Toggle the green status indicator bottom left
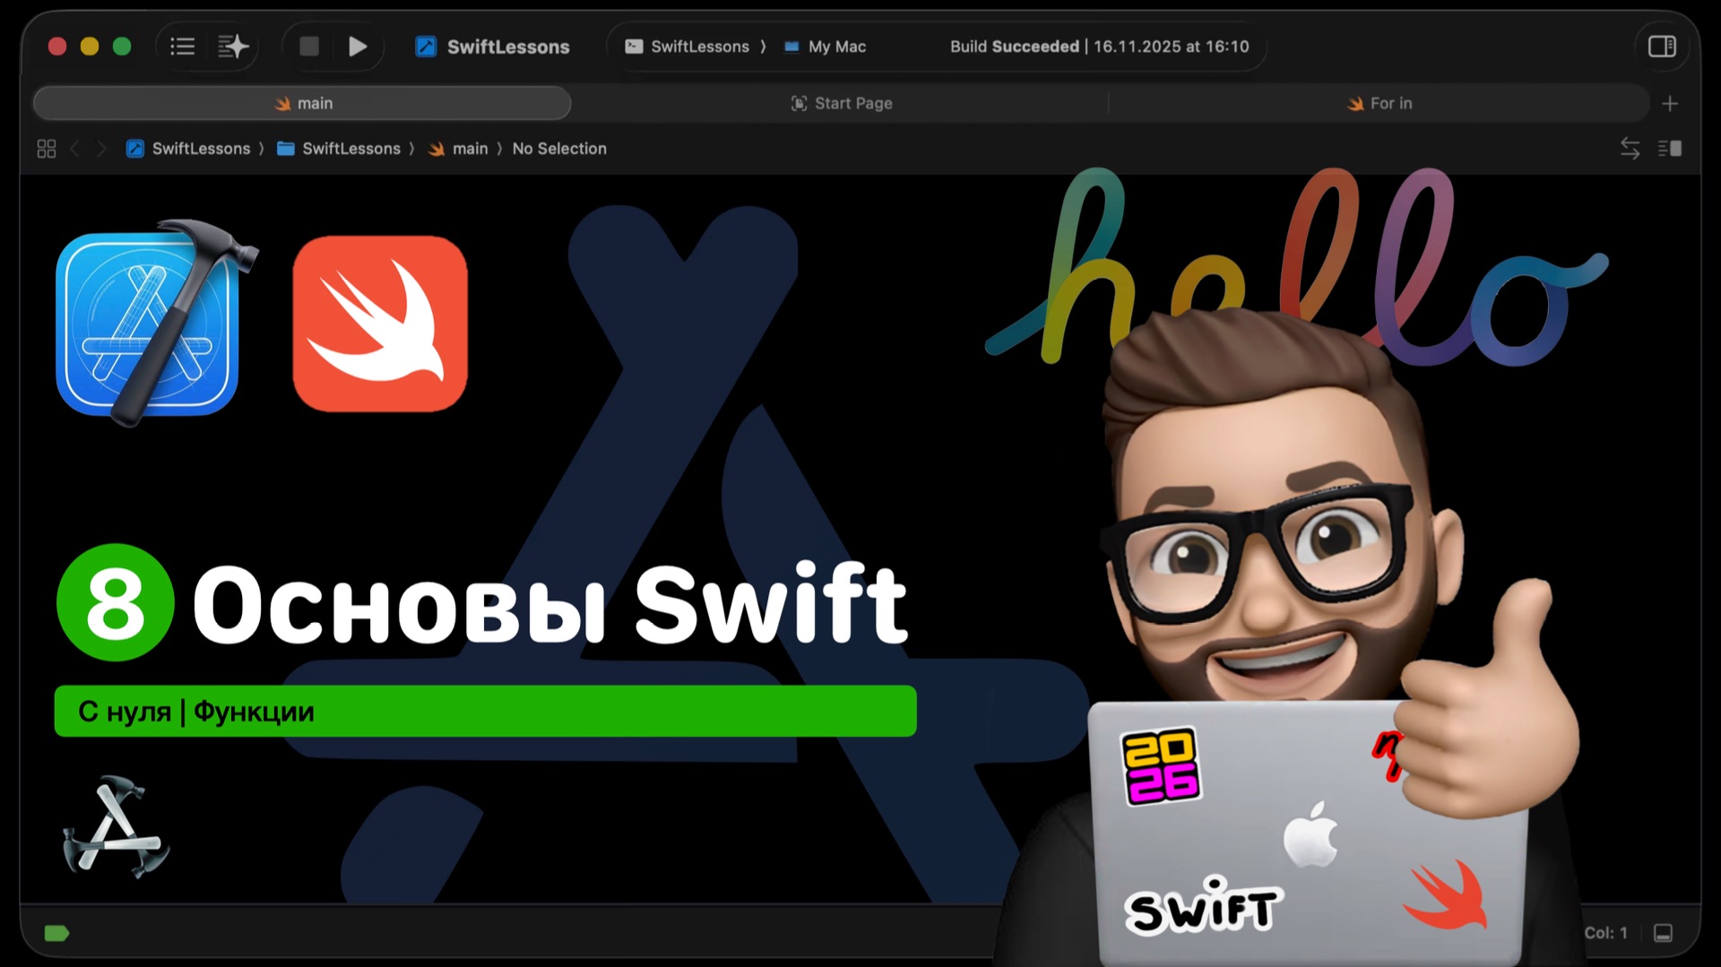The image size is (1721, 967). (x=56, y=932)
